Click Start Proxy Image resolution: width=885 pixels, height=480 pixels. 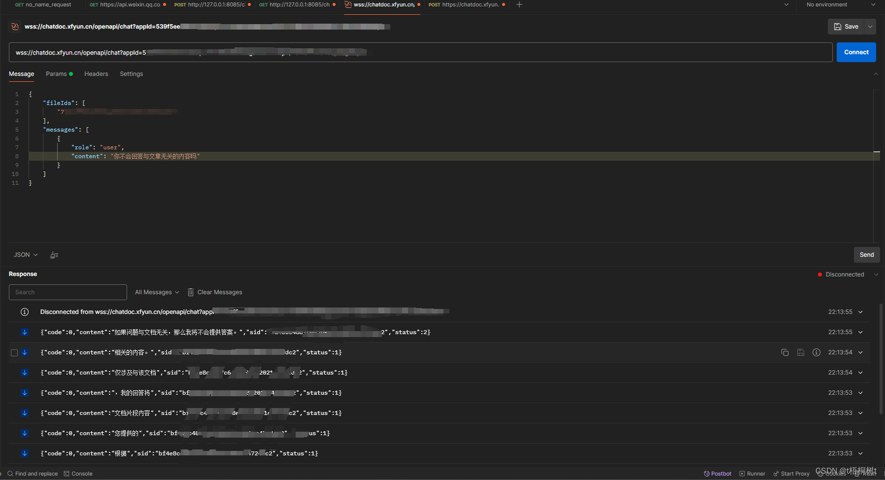tap(791, 474)
